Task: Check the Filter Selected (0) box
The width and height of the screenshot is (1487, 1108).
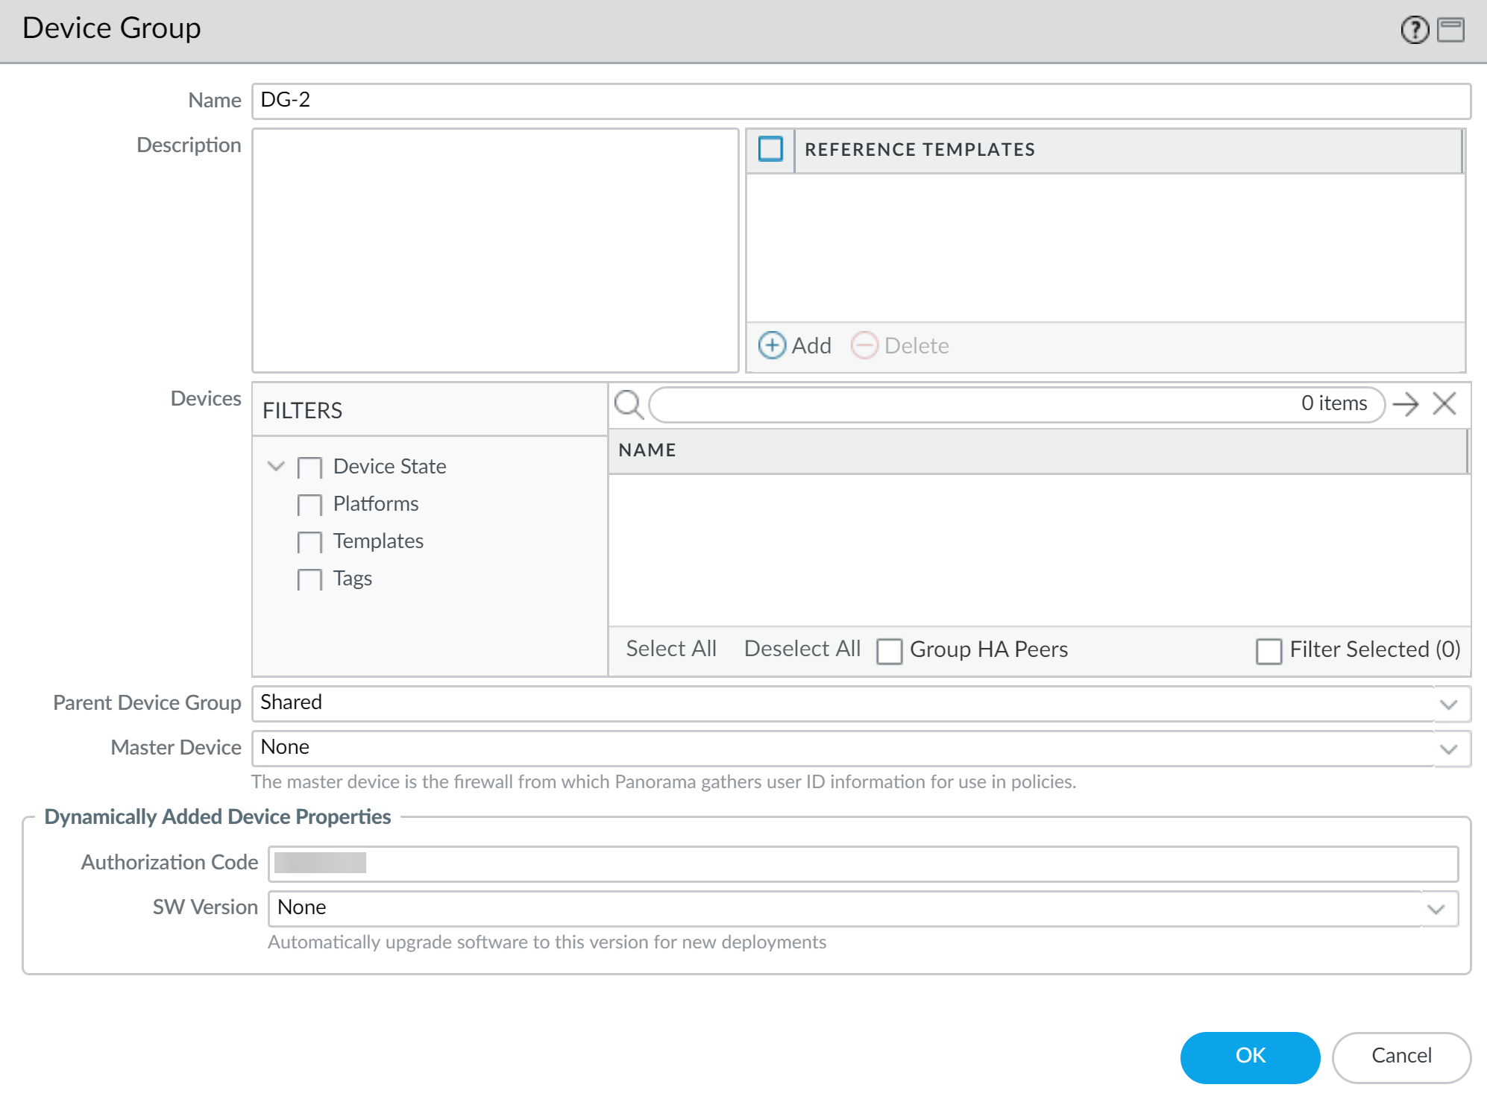Action: tap(1268, 650)
